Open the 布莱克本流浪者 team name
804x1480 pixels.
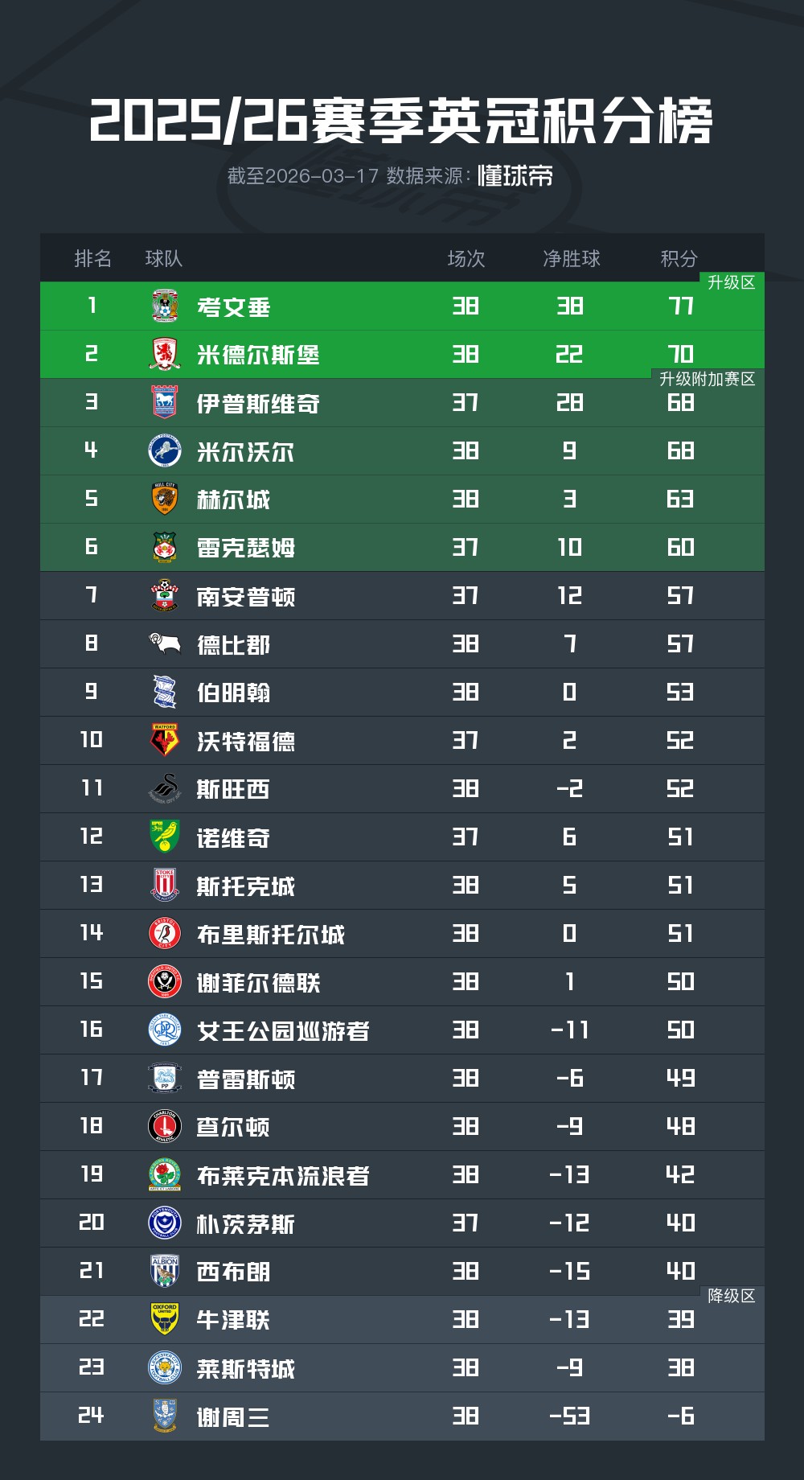point(283,1176)
